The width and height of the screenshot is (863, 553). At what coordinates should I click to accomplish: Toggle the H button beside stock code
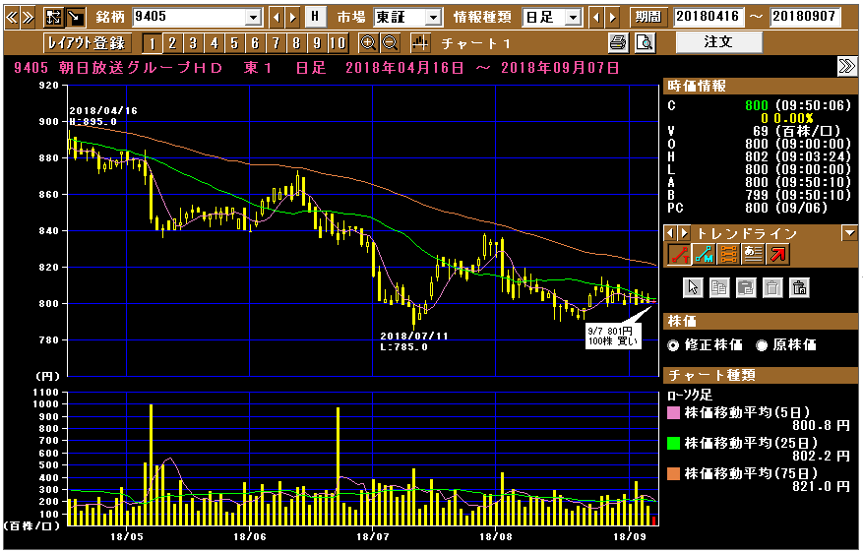314,17
